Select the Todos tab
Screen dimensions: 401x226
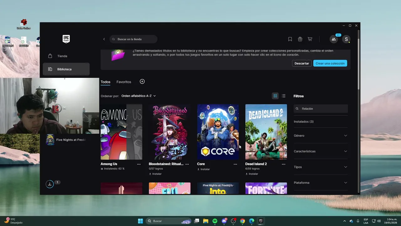(x=106, y=82)
